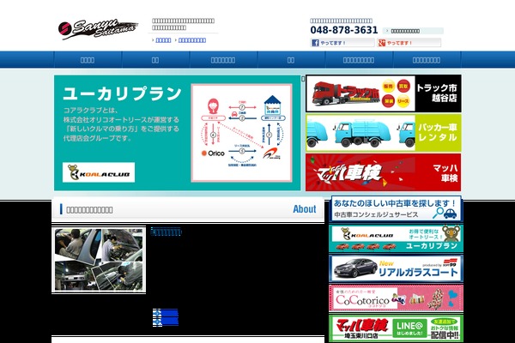Open the KOALA CLUB ユーカリプラン sidebar banner

(396, 238)
